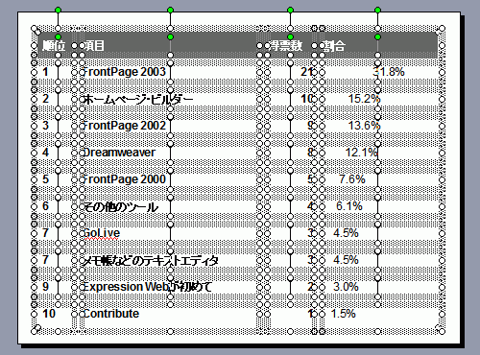Click the GoLive text with red underline
480x355 pixels.
point(102,233)
